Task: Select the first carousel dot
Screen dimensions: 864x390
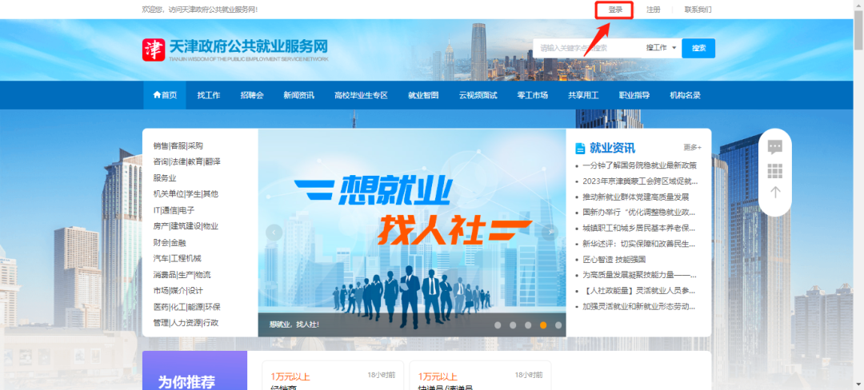Action: [498, 325]
